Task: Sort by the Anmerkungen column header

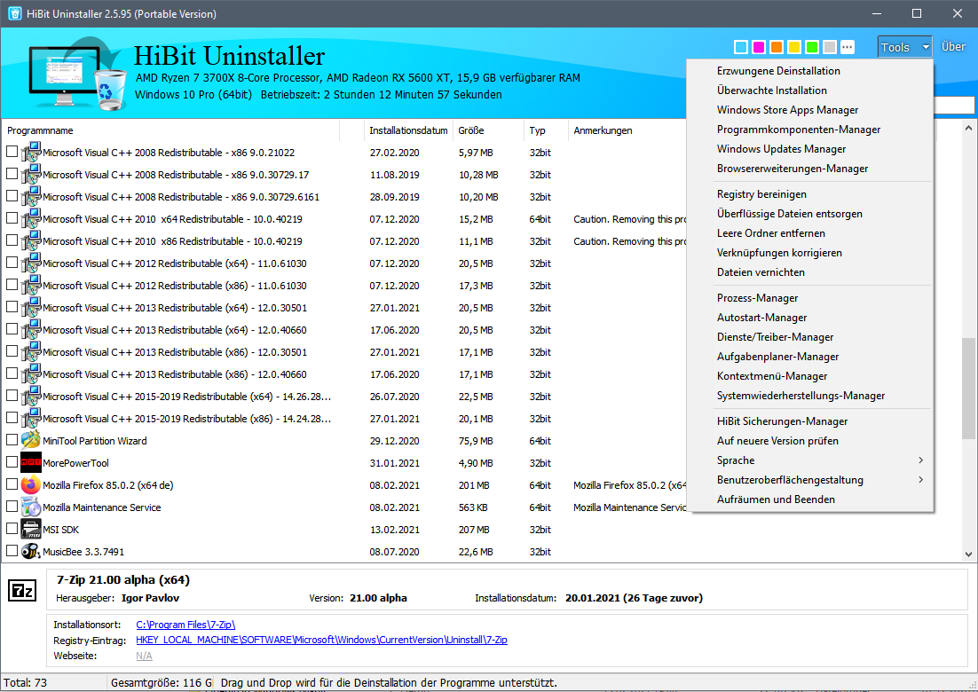Action: click(627, 130)
